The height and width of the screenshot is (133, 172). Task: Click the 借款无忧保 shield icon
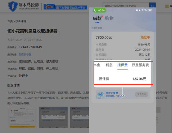pyautogui.click(x=100, y=94)
